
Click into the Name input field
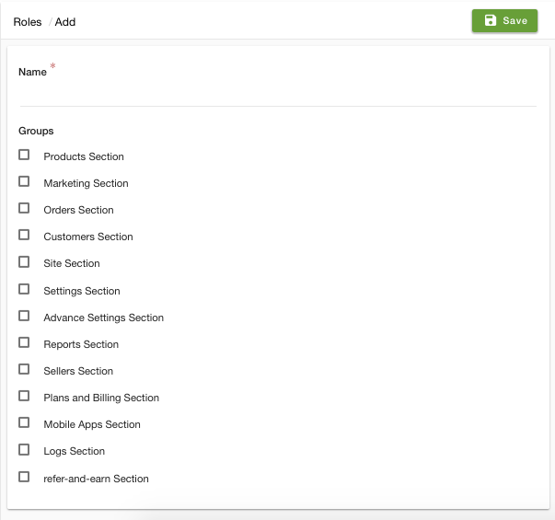pyautogui.click(x=278, y=95)
